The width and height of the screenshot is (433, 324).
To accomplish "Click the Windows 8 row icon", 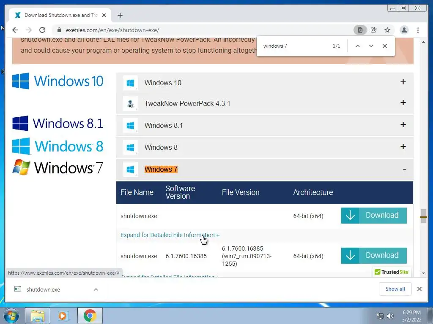I will [130, 147].
